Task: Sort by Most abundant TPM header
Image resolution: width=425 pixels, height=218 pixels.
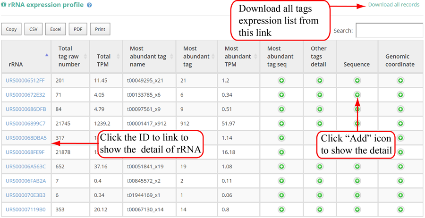Action: 238,57
